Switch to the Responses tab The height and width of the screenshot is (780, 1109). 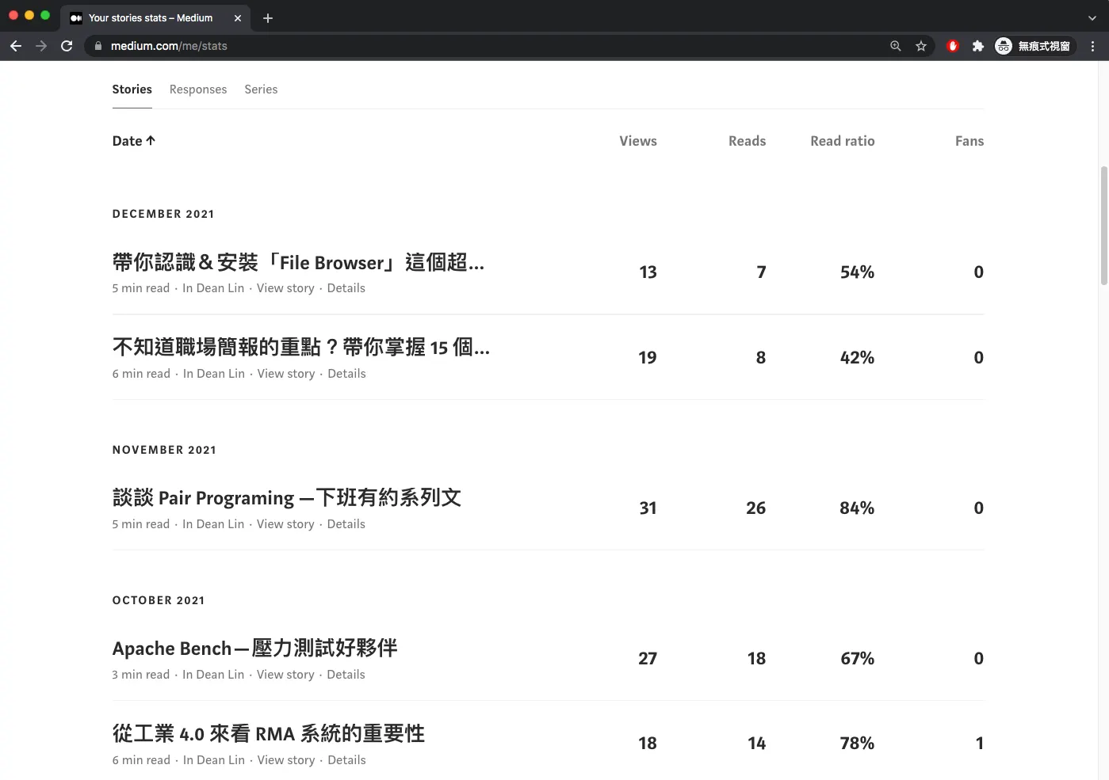(x=198, y=89)
